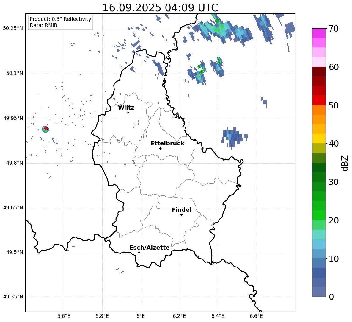Click the Ettelbruck location cross marker

tap(160, 148)
